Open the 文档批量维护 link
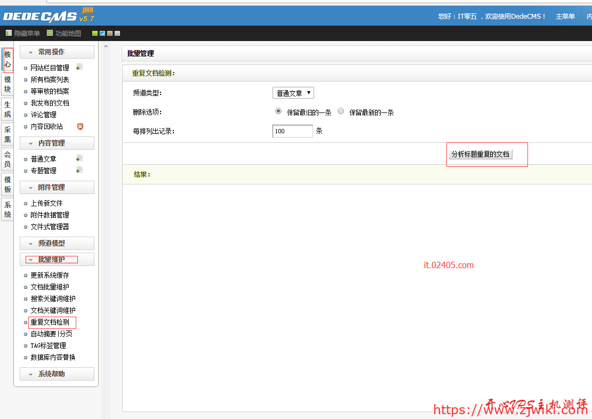Image resolution: width=592 pixels, height=419 pixels. (51, 287)
